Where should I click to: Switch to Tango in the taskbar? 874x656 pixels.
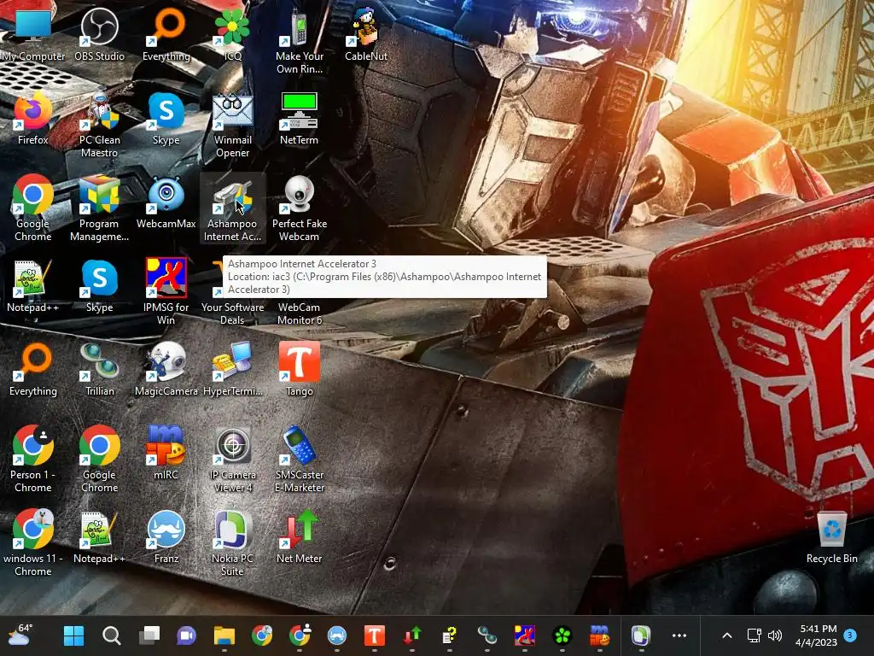point(375,635)
